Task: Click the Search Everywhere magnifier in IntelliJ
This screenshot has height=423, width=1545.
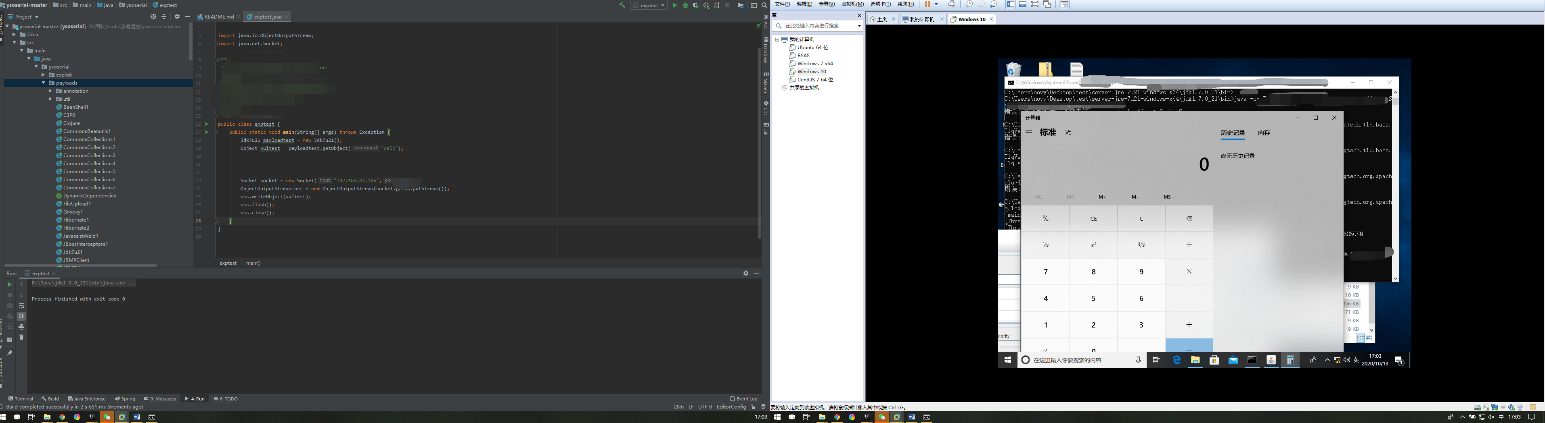Action: pyautogui.click(x=764, y=5)
